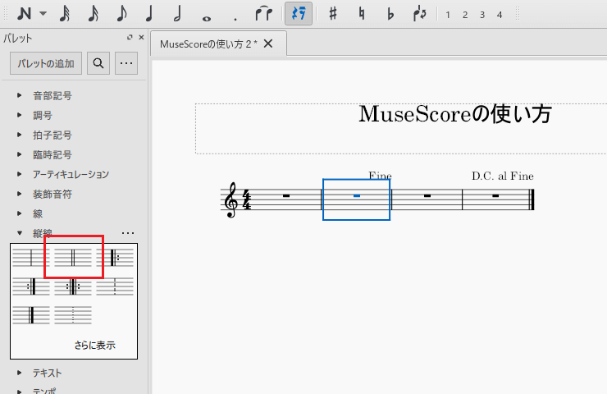This screenshot has height=394, width=607.
Task: Select rest in fourth measure
Action: click(x=495, y=195)
